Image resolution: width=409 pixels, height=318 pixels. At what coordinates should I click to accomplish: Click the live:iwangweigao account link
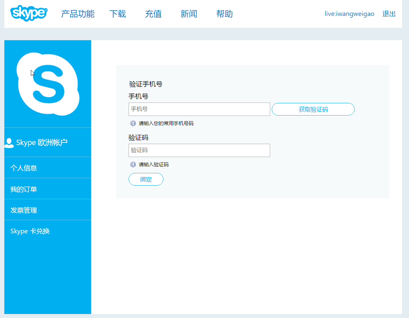349,14
